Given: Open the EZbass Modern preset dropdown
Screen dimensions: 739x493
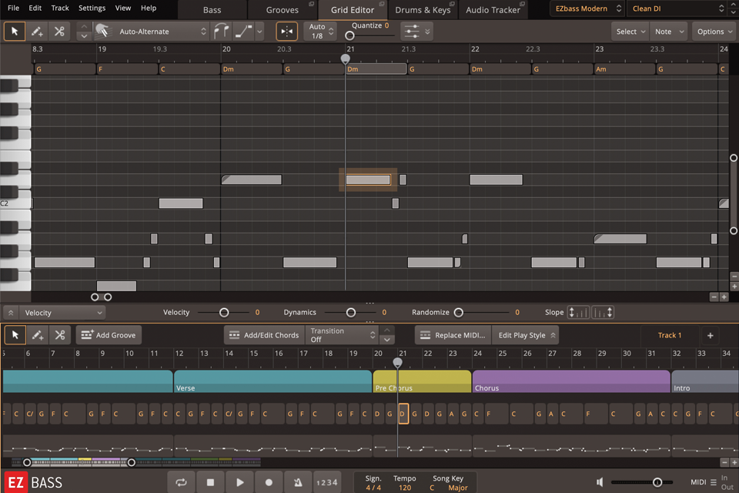Looking at the screenshot, I should pyautogui.click(x=585, y=8).
